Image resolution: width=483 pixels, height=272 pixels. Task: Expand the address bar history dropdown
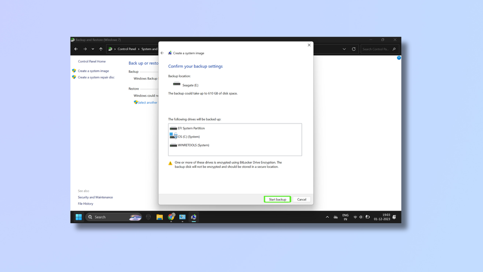pyautogui.click(x=344, y=49)
